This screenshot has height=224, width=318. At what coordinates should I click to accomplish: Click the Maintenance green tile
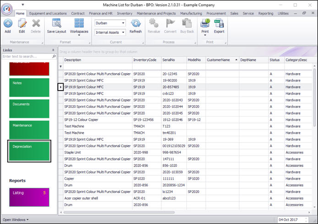(29, 130)
